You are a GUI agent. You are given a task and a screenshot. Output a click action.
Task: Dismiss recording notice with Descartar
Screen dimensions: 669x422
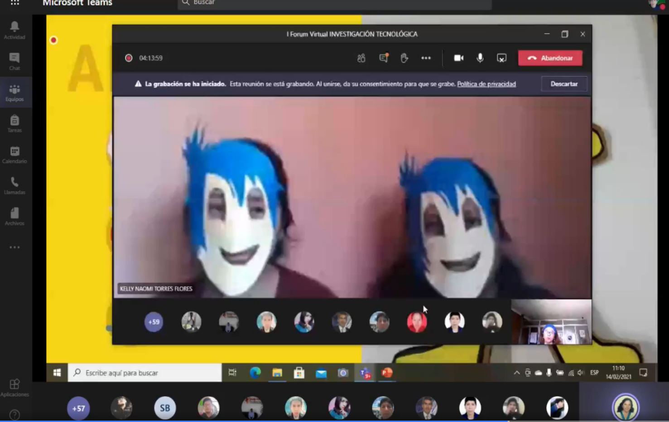(564, 84)
